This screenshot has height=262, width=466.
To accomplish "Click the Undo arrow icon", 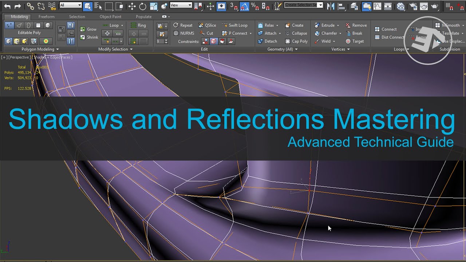I will tap(7, 6).
